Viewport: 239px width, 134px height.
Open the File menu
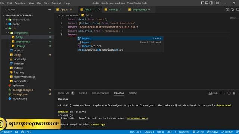click(x=2, y=3)
